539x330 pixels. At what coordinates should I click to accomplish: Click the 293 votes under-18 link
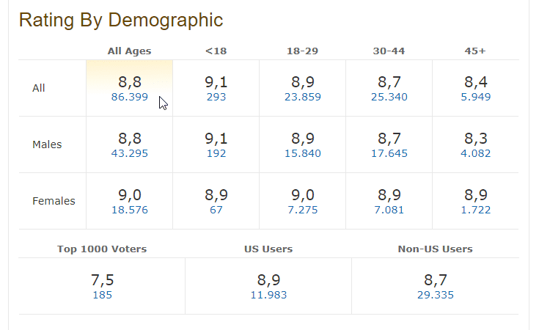click(x=216, y=97)
